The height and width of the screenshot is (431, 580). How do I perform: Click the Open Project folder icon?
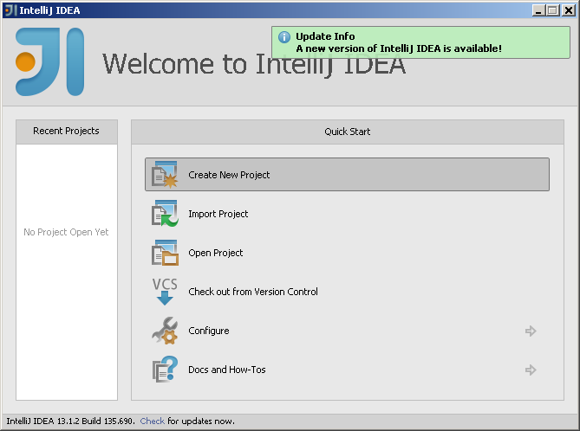[165, 253]
